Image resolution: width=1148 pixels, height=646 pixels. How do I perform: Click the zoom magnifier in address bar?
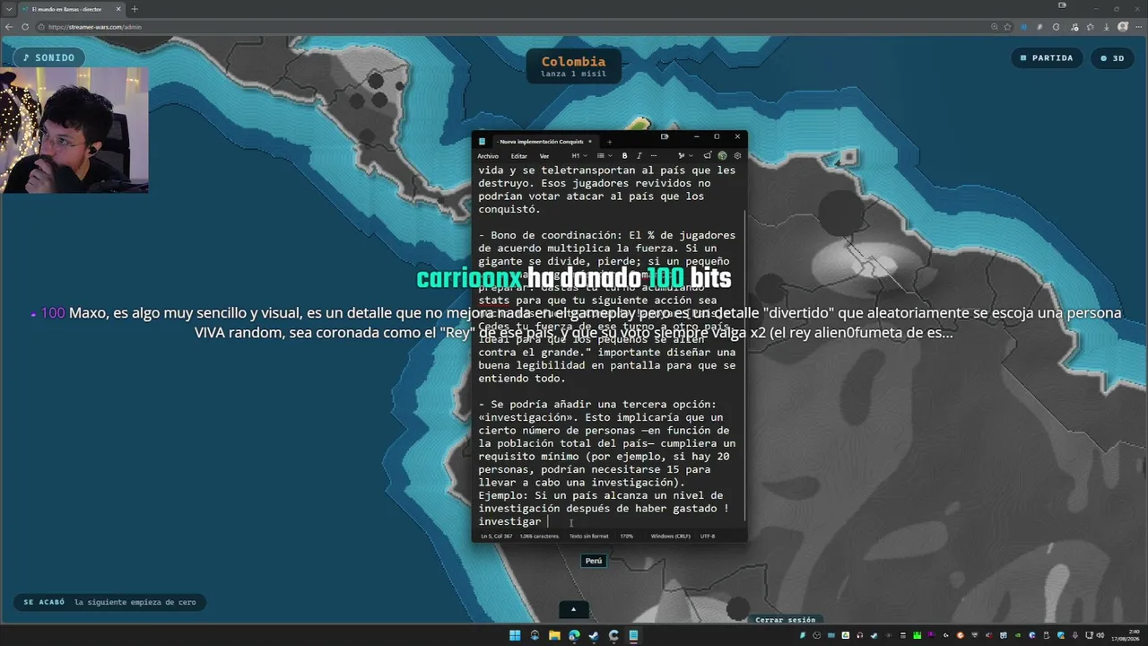tap(995, 27)
